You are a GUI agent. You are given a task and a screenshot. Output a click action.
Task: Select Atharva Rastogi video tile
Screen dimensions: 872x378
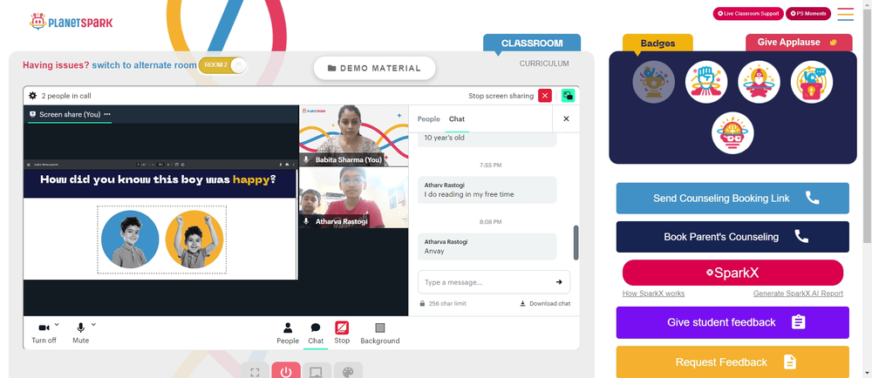pos(354,198)
